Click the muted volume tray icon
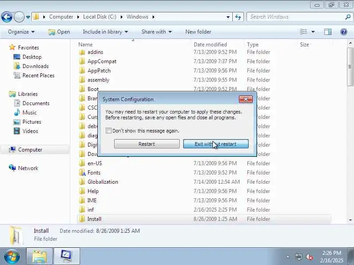The height and width of the screenshot is (265, 354). coord(309,257)
